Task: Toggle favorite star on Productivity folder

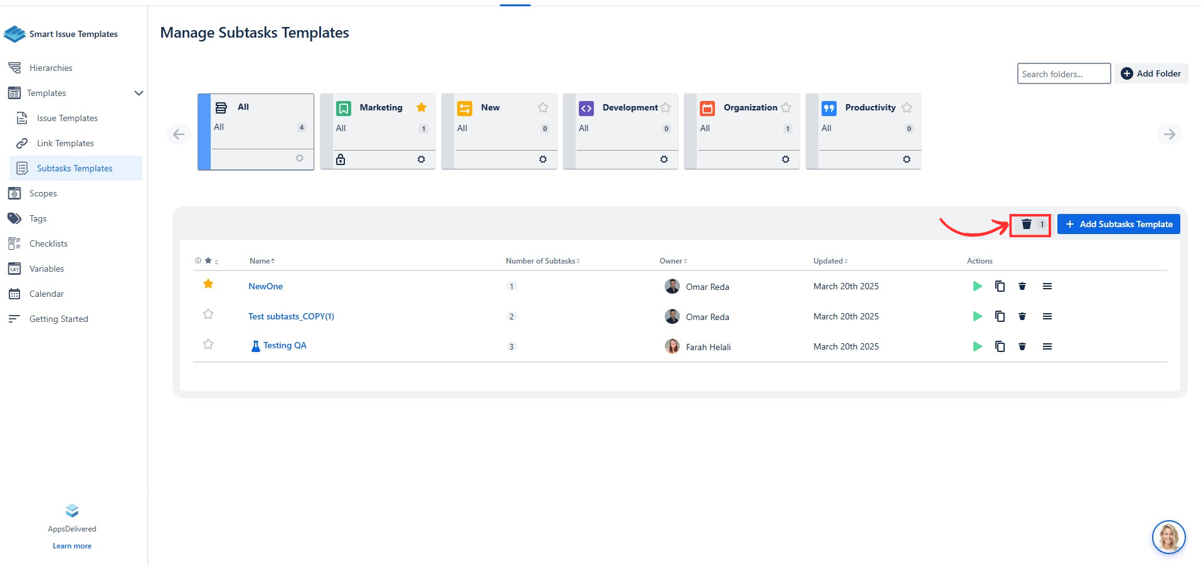Action: point(907,107)
